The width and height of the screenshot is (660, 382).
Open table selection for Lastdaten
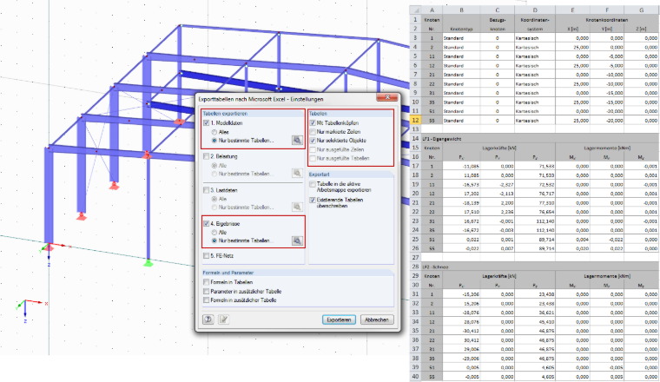click(297, 207)
